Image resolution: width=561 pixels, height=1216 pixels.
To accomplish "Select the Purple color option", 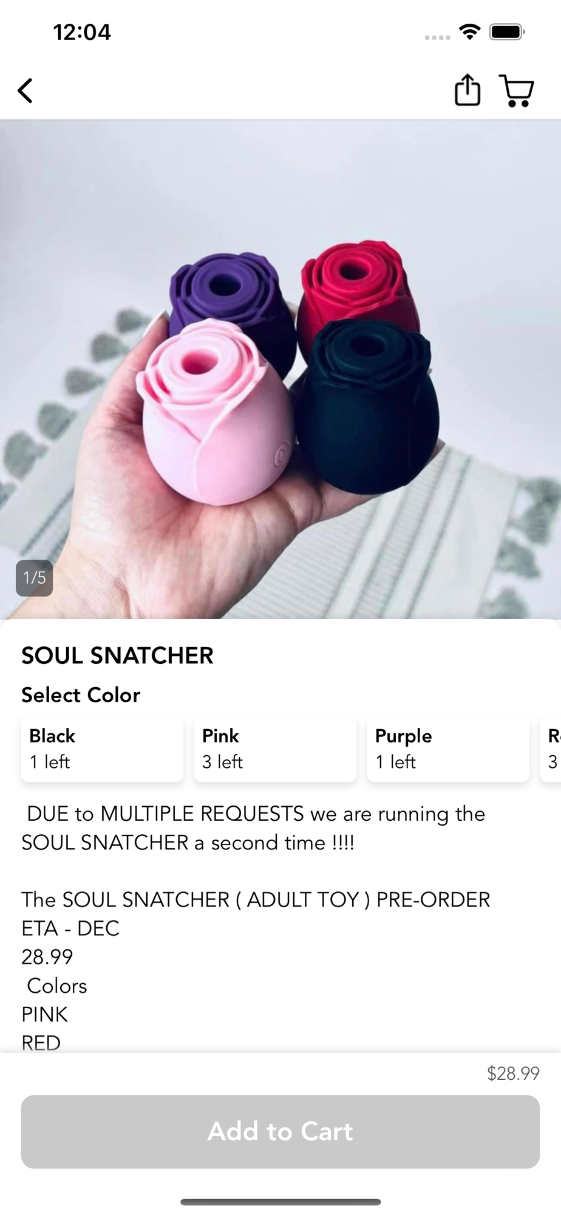I will (448, 748).
